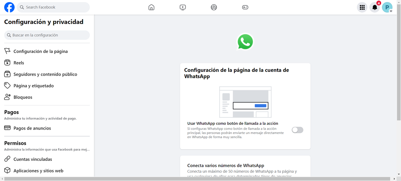Enable WhatsApp call-to-action button toggle

click(x=297, y=130)
